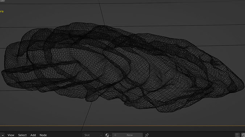Toggle the pin icon next to New
245x137 pixels.
tap(147, 135)
